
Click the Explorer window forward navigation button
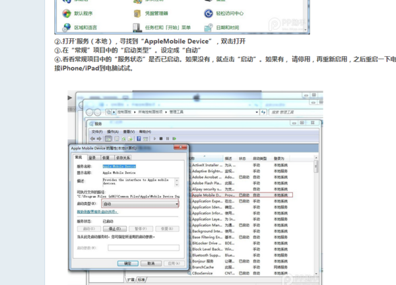pos(97,112)
